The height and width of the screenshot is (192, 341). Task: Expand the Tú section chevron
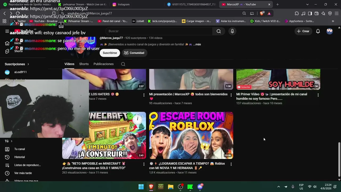pyautogui.click(x=11, y=141)
